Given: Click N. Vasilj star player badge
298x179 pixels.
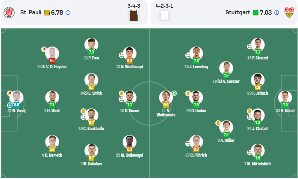Looking at the screenshot, I should (10, 105).
